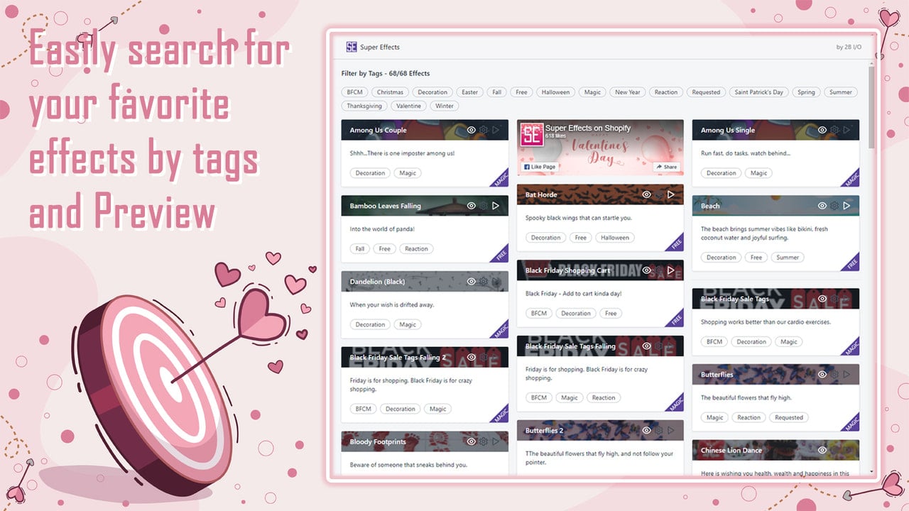Open settings gear on Among Us Couple card

pos(484,130)
